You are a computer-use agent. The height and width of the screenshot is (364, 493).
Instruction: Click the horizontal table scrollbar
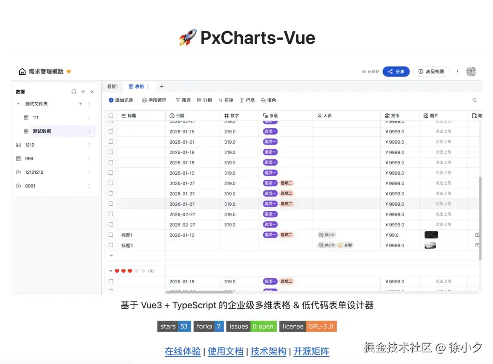click(199, 292)
